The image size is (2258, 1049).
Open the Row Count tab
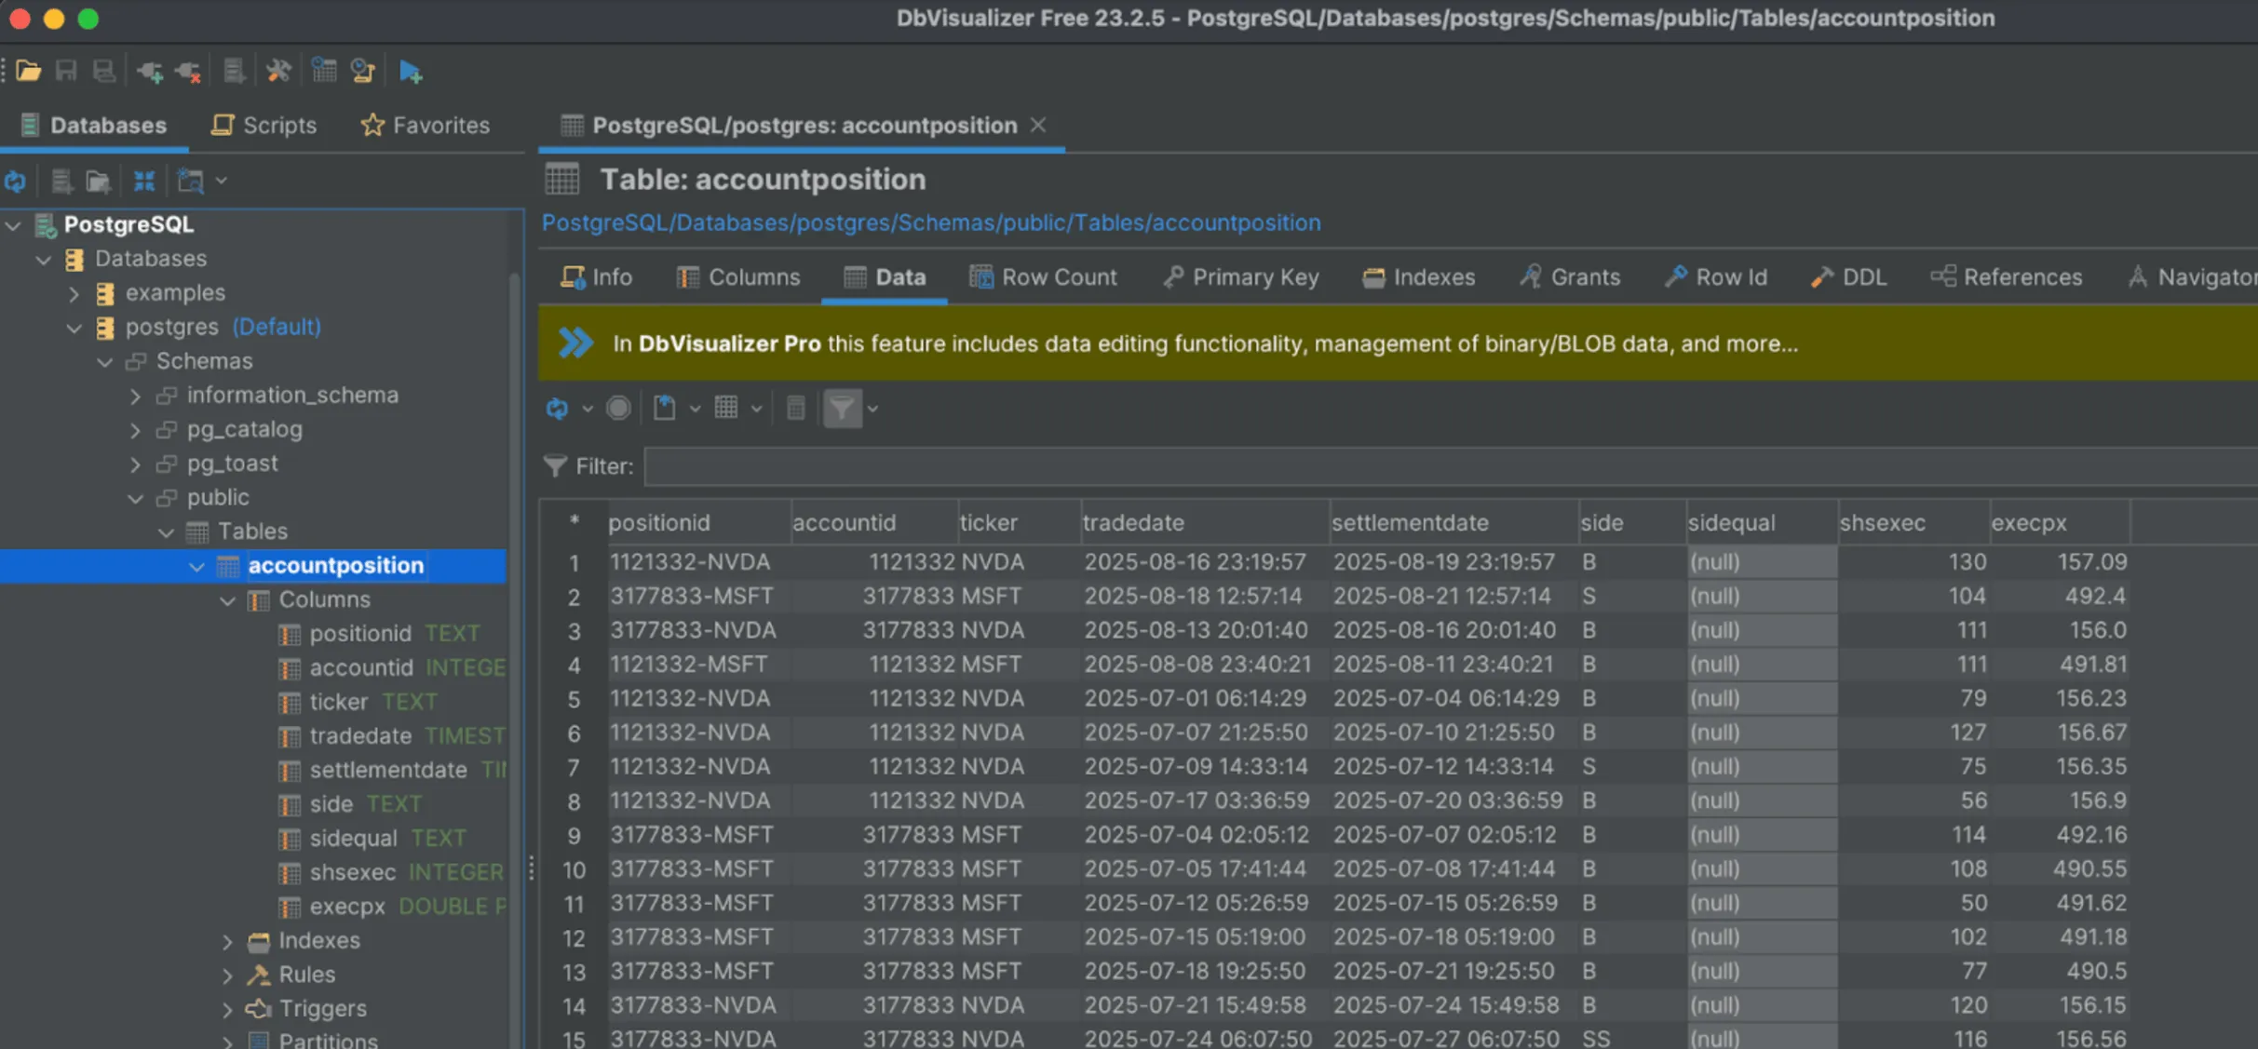tap(1043, 277)
